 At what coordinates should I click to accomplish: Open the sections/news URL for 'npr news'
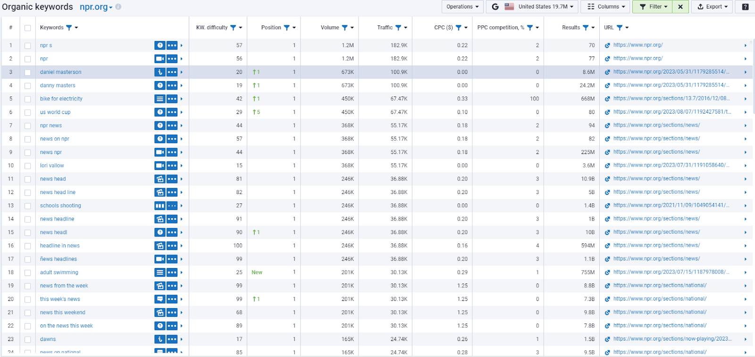click(x=656, y=125)
